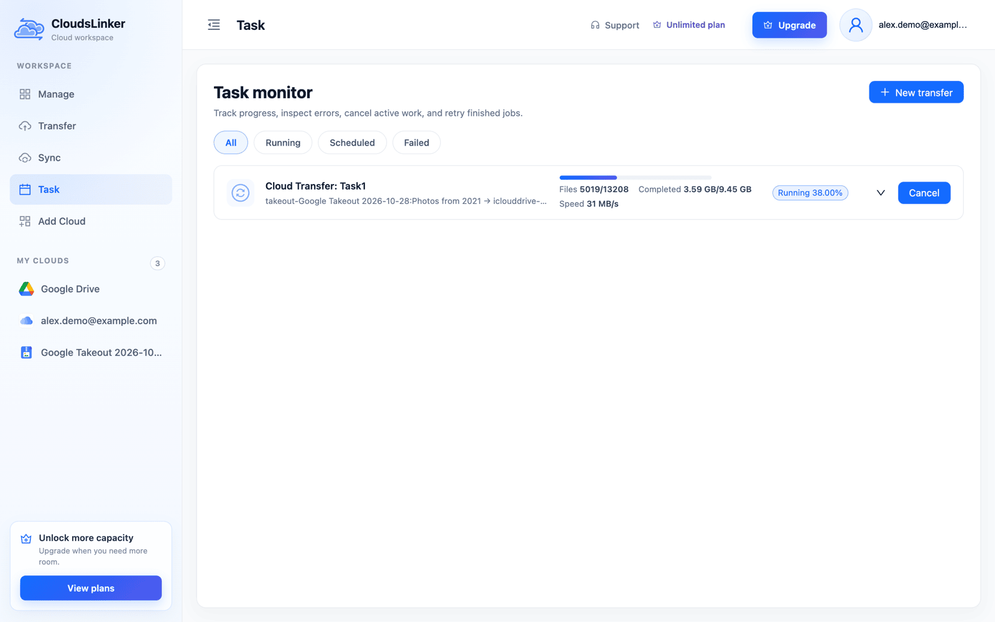Click the Cloud Transfer: Task1 title
The image size is (995, 622).
[x=316, y=186]
